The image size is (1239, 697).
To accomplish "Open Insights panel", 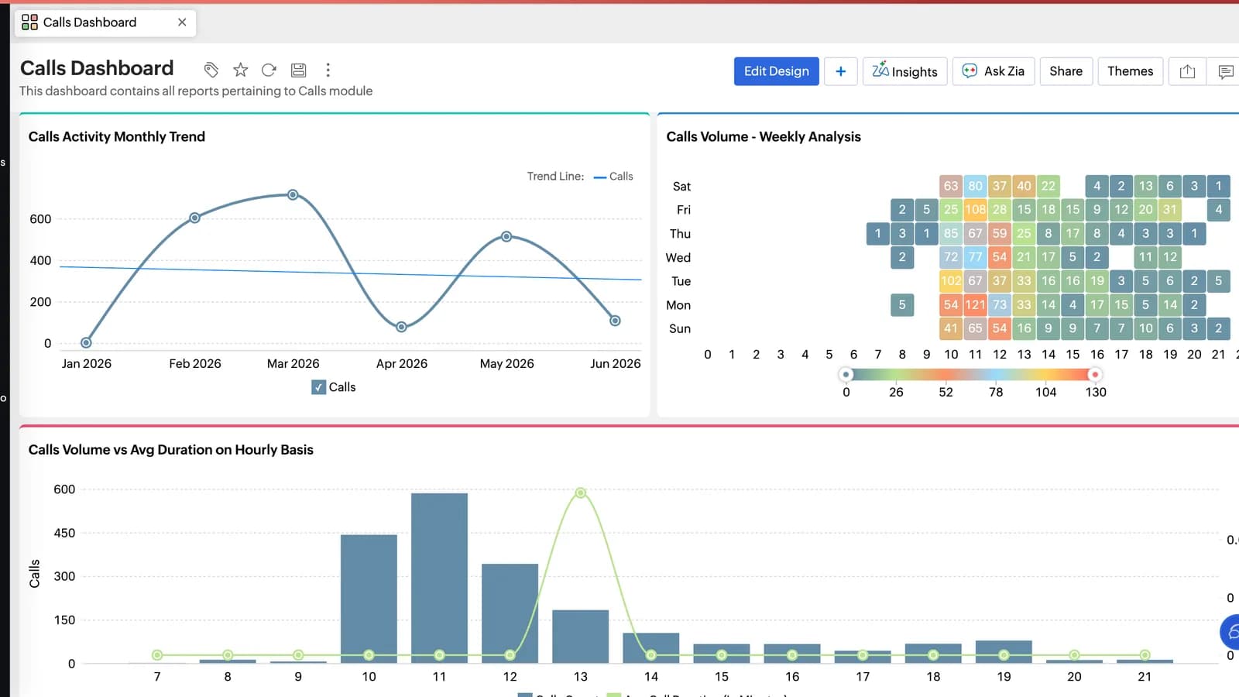I will [x=904, y=71].
